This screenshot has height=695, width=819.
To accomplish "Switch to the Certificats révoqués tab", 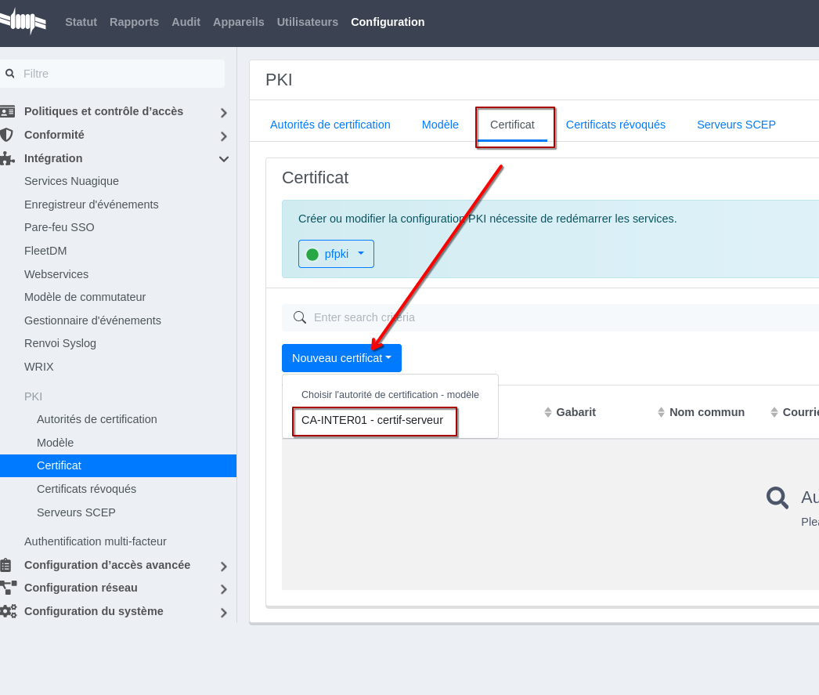I will tap(615, 125).
